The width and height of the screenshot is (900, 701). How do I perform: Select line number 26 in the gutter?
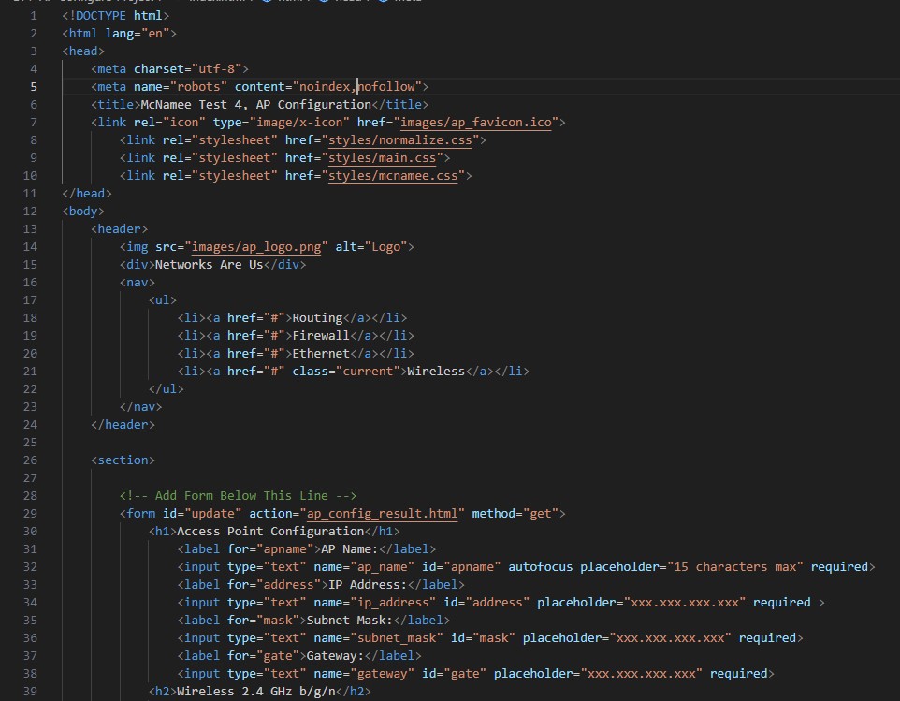point(30,460)
